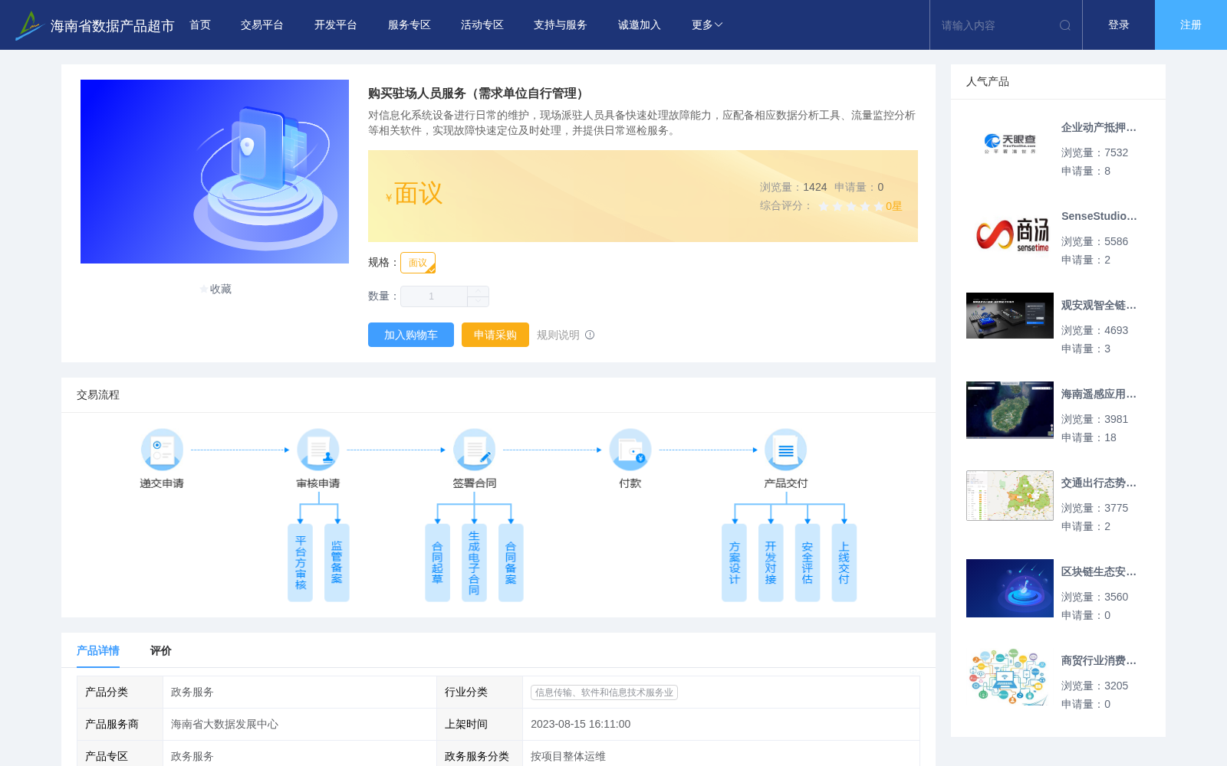Switch to the 产品详情 tab
Image resolution: width=1227 pixels, height=766 pixels.
point(98,650)
